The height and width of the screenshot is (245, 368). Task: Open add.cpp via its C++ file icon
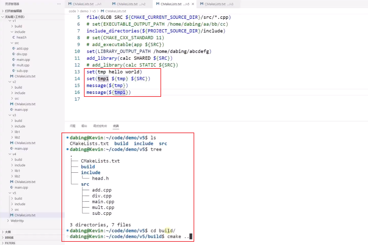14,48
